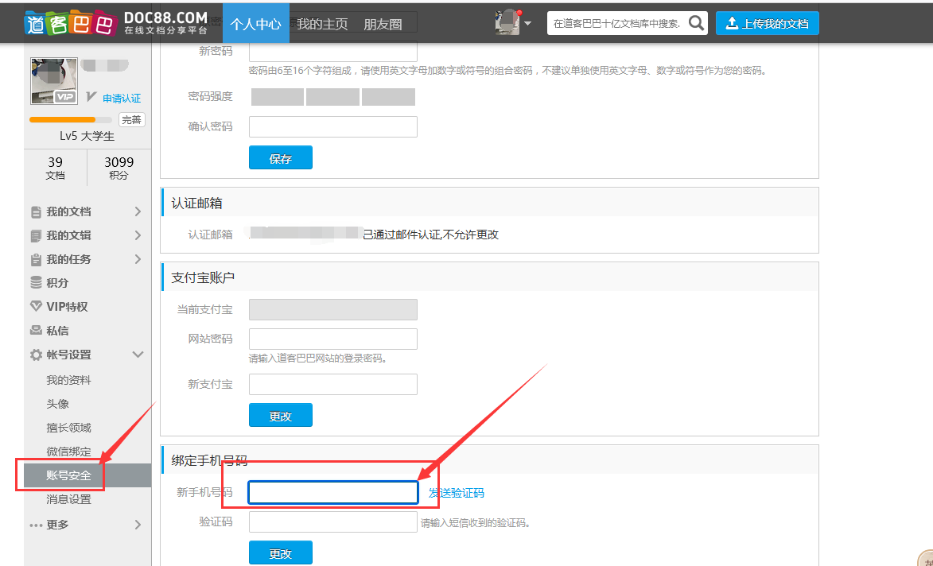Screen dimensions: 933x566
Task: Click 发送验证码 link
Action: tap(456, 493)
